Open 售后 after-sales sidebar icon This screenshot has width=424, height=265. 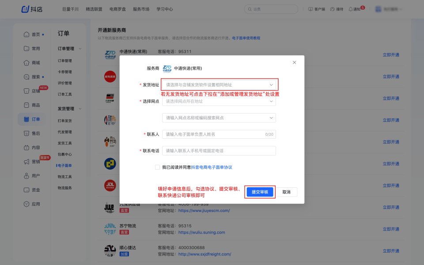point(26,133)
